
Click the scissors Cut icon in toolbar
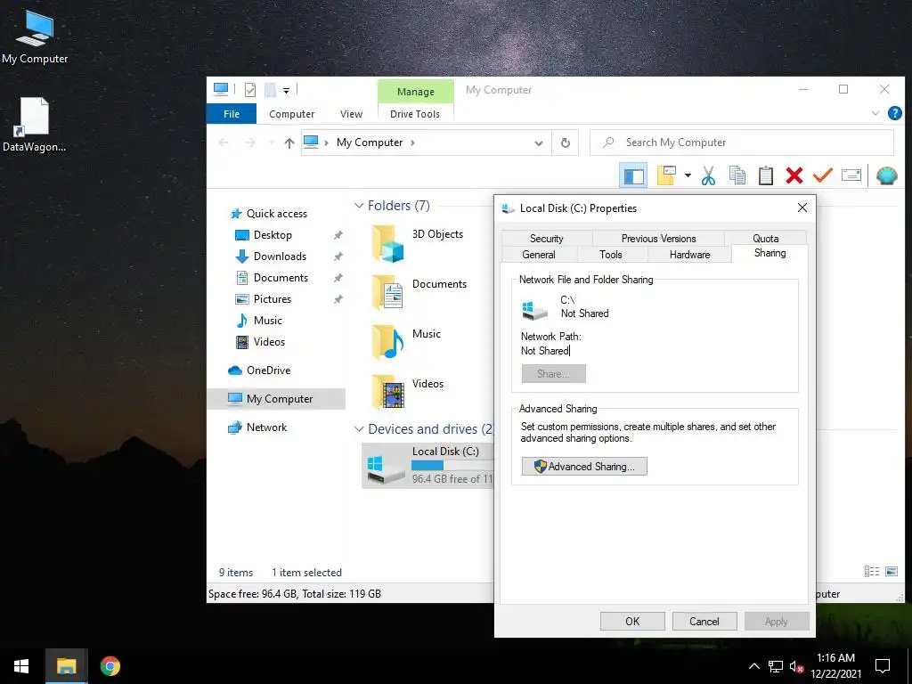[708, 175]
